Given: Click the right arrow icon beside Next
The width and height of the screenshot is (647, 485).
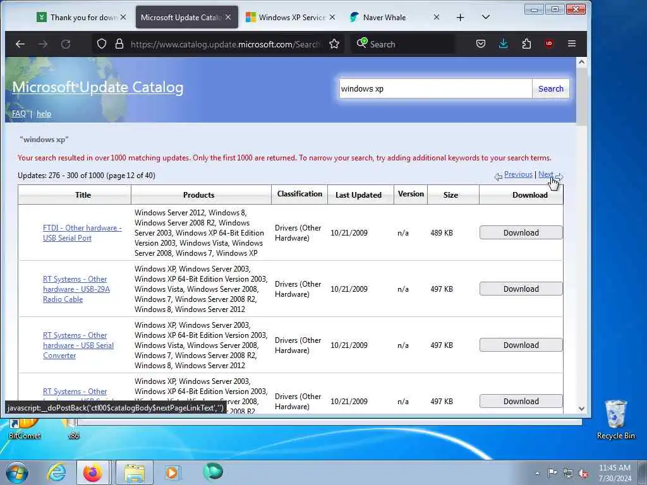Looking at the screenshot, I should (x=560, y=177).
